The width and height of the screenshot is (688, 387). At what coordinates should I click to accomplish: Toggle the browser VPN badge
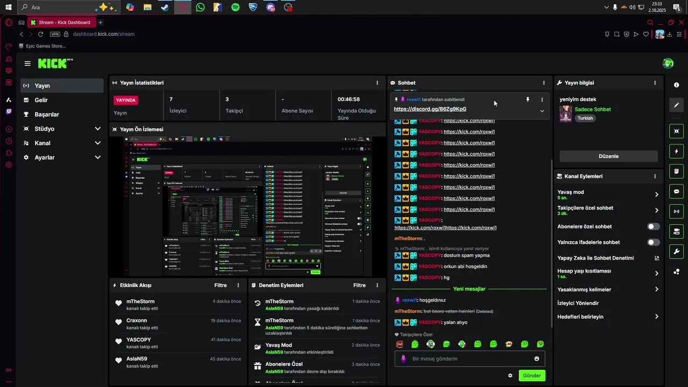click(55, 34)
